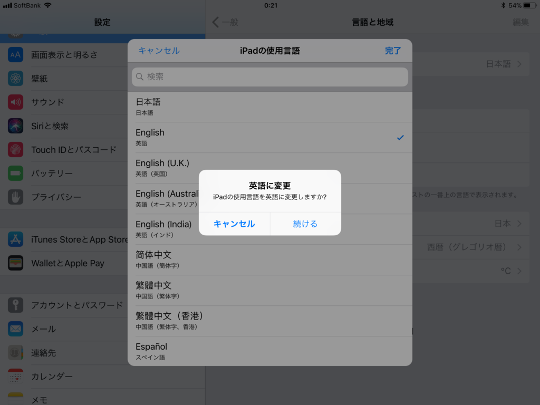The height and width of the screenshot is (405, 540).
Task: Tap キャンセル in language sheet header
Action: [159, 51]
